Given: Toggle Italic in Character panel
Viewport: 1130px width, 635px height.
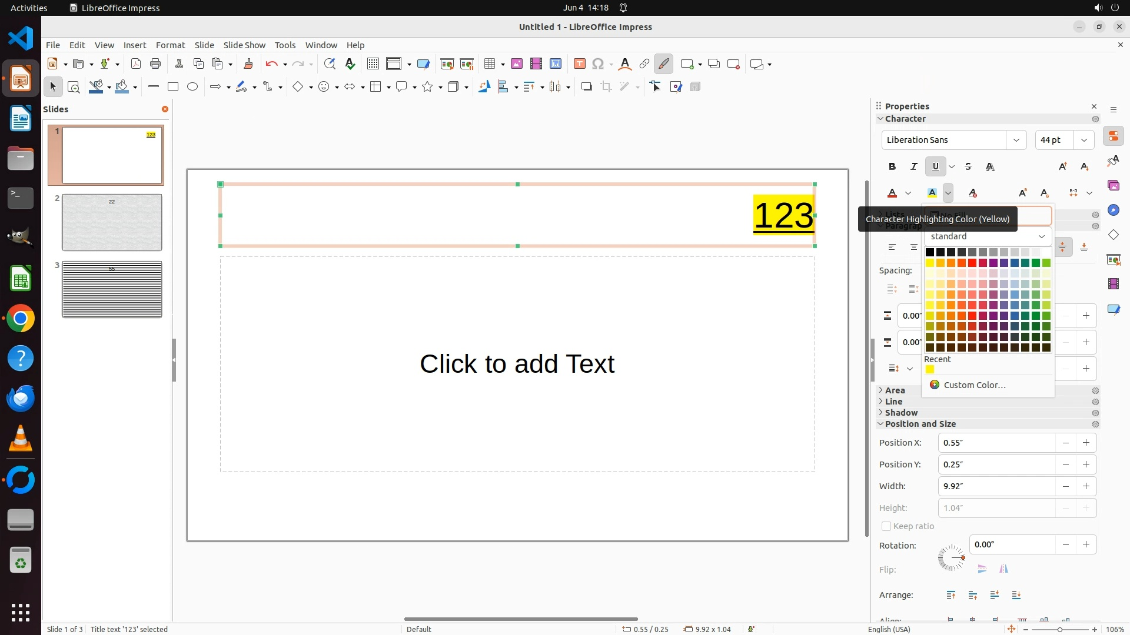Looking at the screenshot, I should pyautogui.click(x=913, y=167).
